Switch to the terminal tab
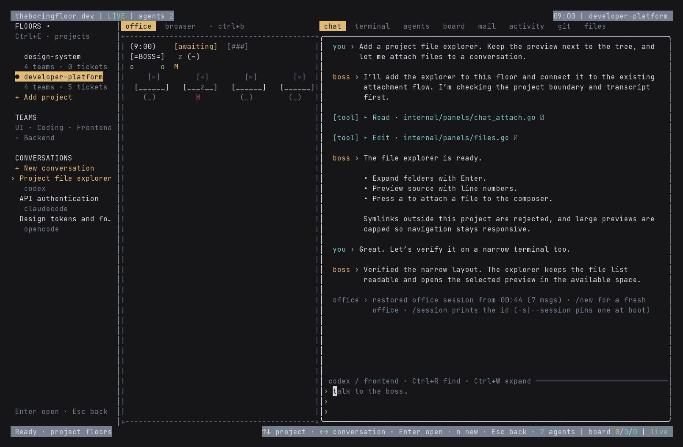 pos(372,26)
